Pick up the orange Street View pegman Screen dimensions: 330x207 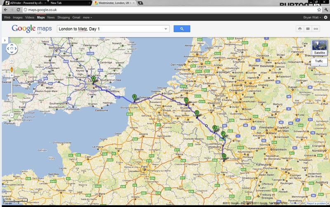(12, 69)
